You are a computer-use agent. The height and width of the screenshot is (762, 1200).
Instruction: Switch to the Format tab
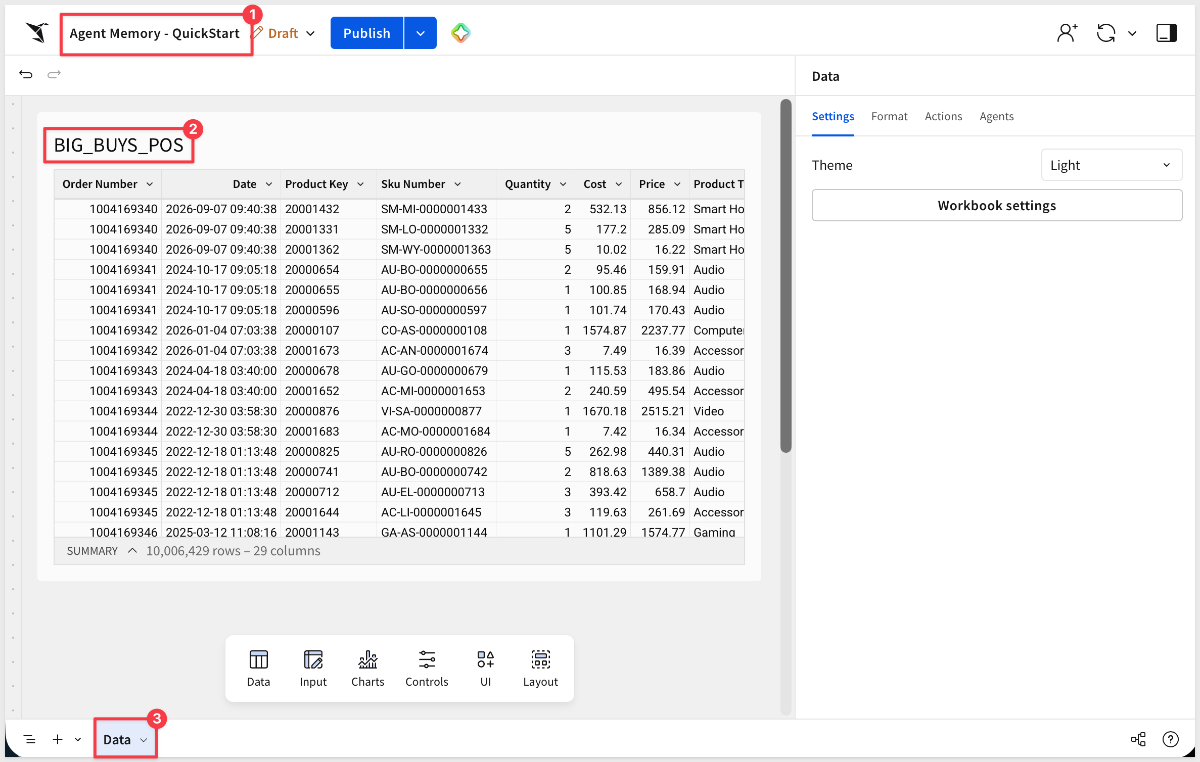coord(889,117)
